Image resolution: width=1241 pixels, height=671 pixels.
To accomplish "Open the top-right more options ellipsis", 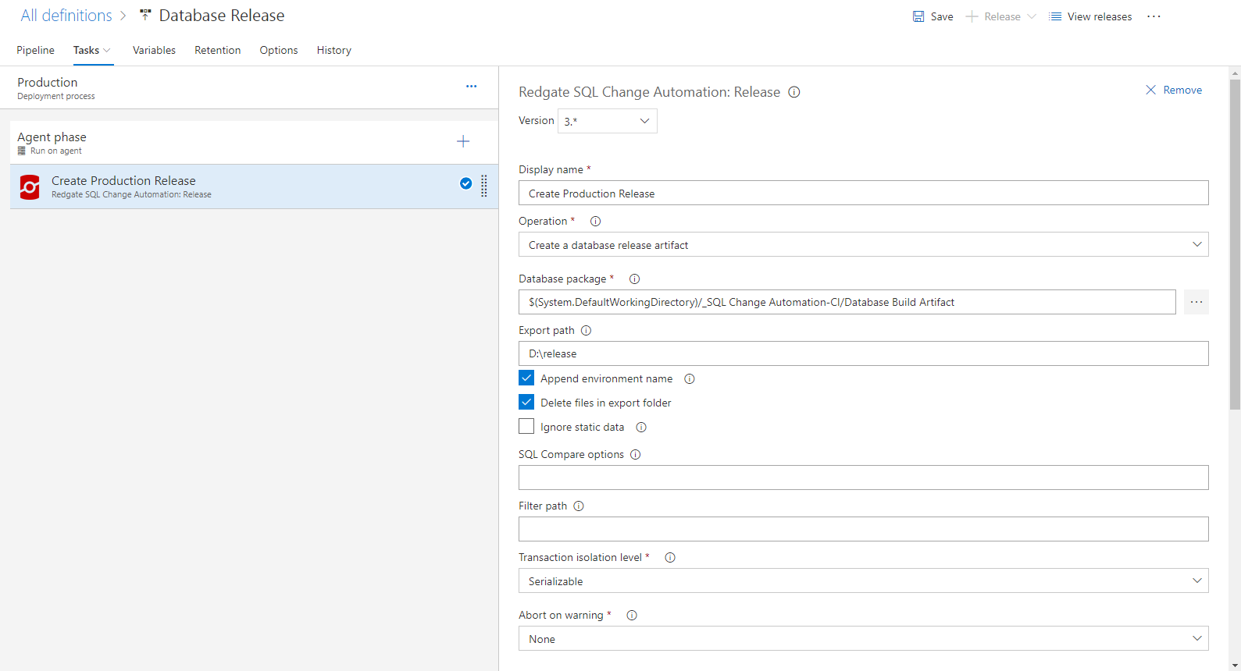I will click(1154, 16).
